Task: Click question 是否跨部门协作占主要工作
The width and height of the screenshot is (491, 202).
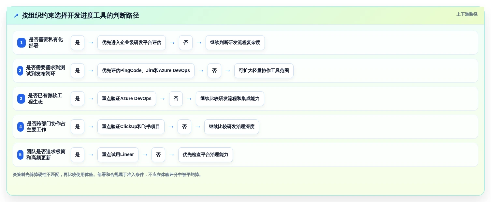Action: (46, 127)
